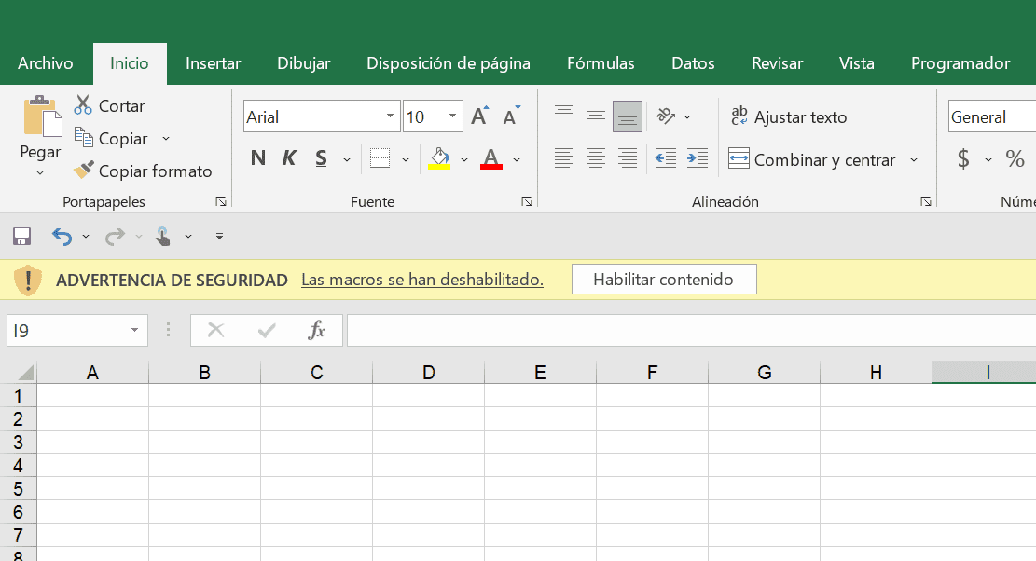Toggle Ajustar texto wrap option
Image resolution: width=1036 pixels, height=561 pixels.
(789, 117)
